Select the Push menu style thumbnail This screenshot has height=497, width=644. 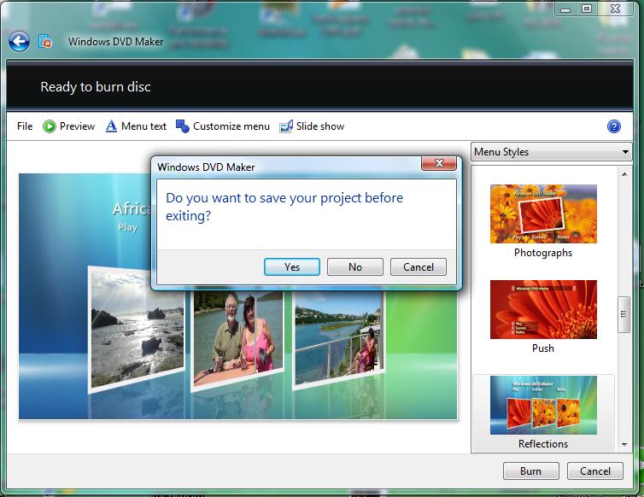pyautogui.click(x=543, y=309)
